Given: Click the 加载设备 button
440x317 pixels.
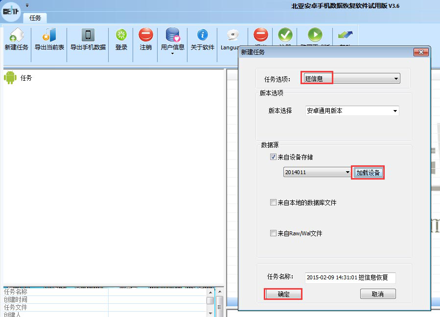Looking at the screenshot, I should tap(368, 173).
